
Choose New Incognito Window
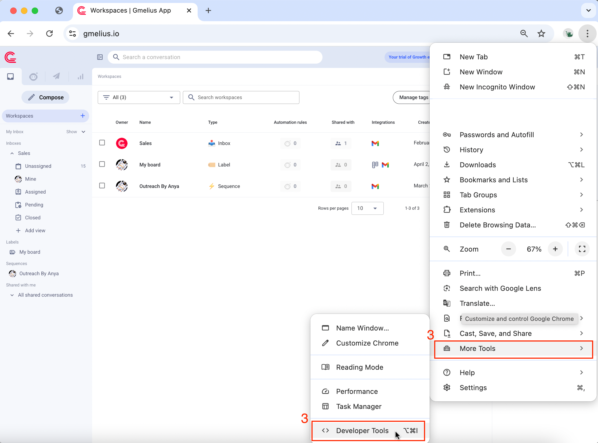pyautogui.click(x=513, y=87)
